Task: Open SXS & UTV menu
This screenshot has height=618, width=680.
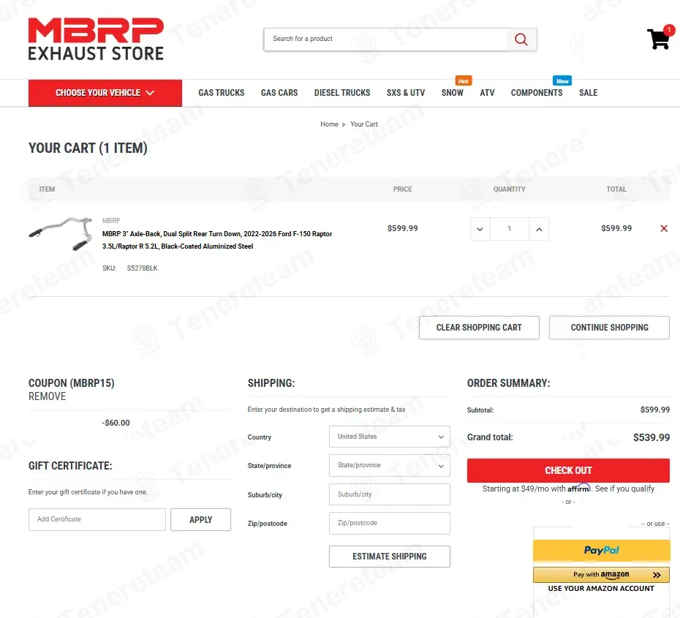Action: click(x=406, y=93)
